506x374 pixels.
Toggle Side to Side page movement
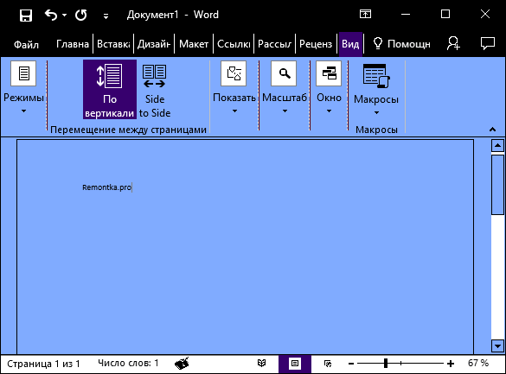point(155,89)
